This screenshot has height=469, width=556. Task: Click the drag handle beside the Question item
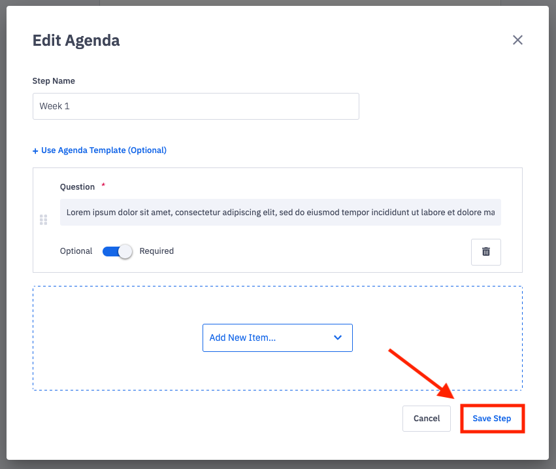point(43,220)
